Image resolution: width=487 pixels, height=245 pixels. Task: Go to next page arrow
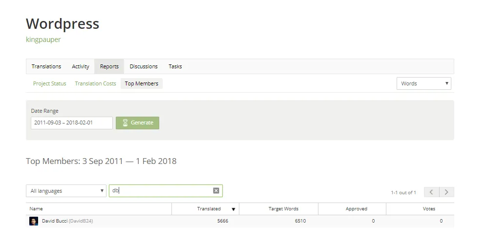pyautogui.click(x=446, y=192)
